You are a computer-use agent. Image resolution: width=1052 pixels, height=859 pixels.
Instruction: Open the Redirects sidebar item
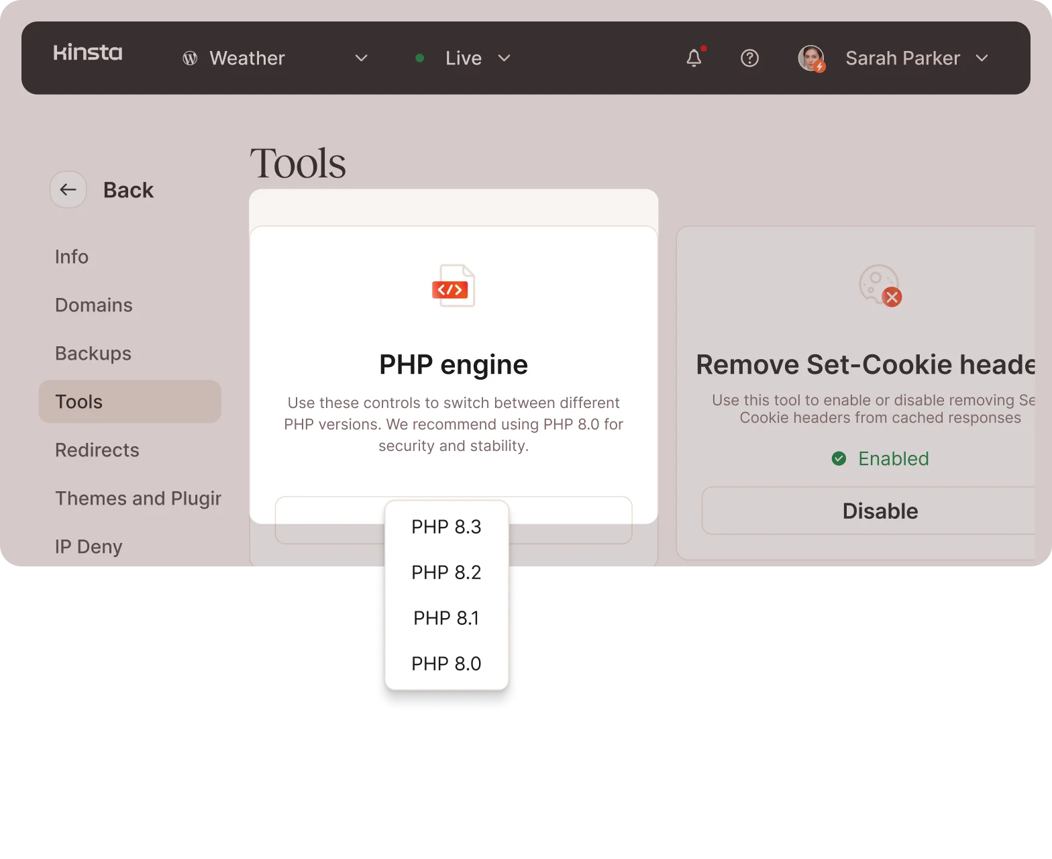tap(97, 450)
